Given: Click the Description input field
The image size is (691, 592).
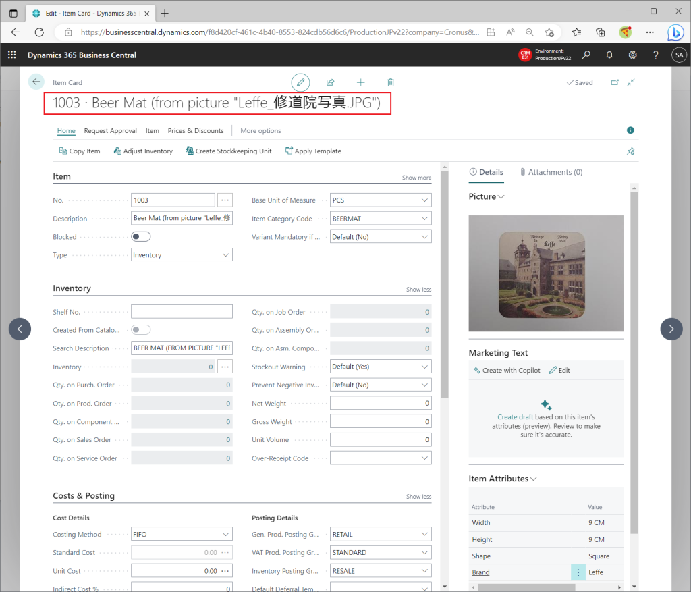Looking at the screenshot, I should click(182, 218).
